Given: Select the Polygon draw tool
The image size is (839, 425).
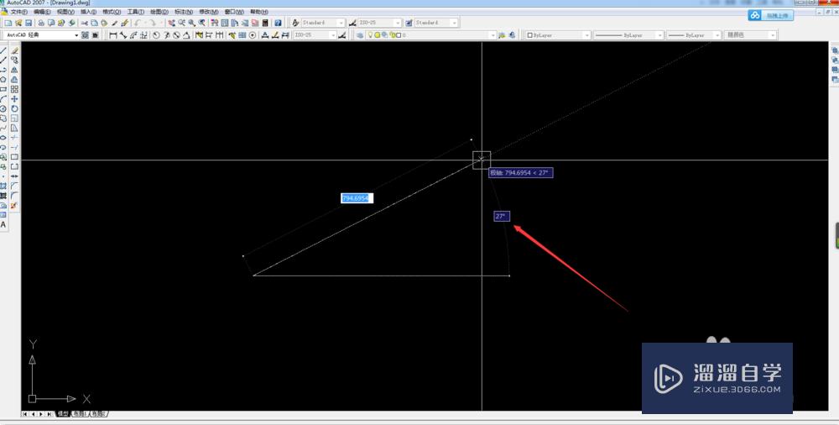Looking at the screenshot, I should click(x=3, y=79).
